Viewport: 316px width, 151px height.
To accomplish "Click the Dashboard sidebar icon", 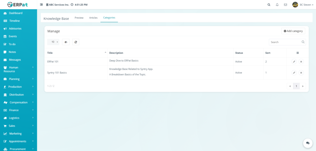I will (x=5, y=13).
